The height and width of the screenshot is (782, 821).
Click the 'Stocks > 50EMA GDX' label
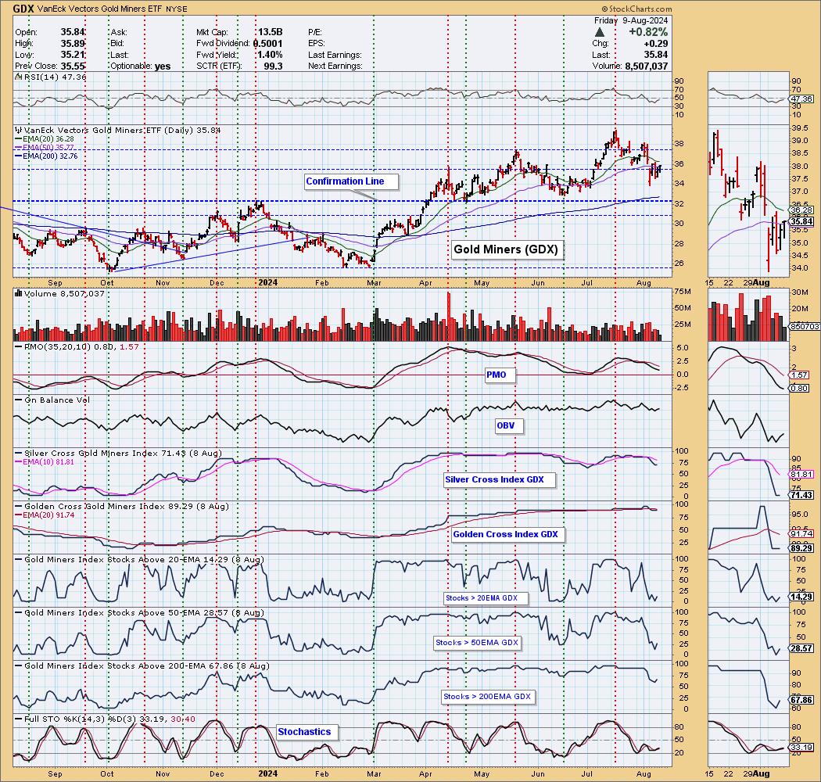[476, 642]
